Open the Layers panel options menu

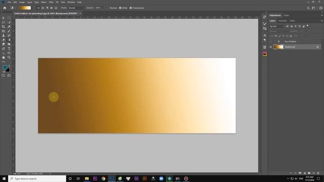[x=322, y=21]
